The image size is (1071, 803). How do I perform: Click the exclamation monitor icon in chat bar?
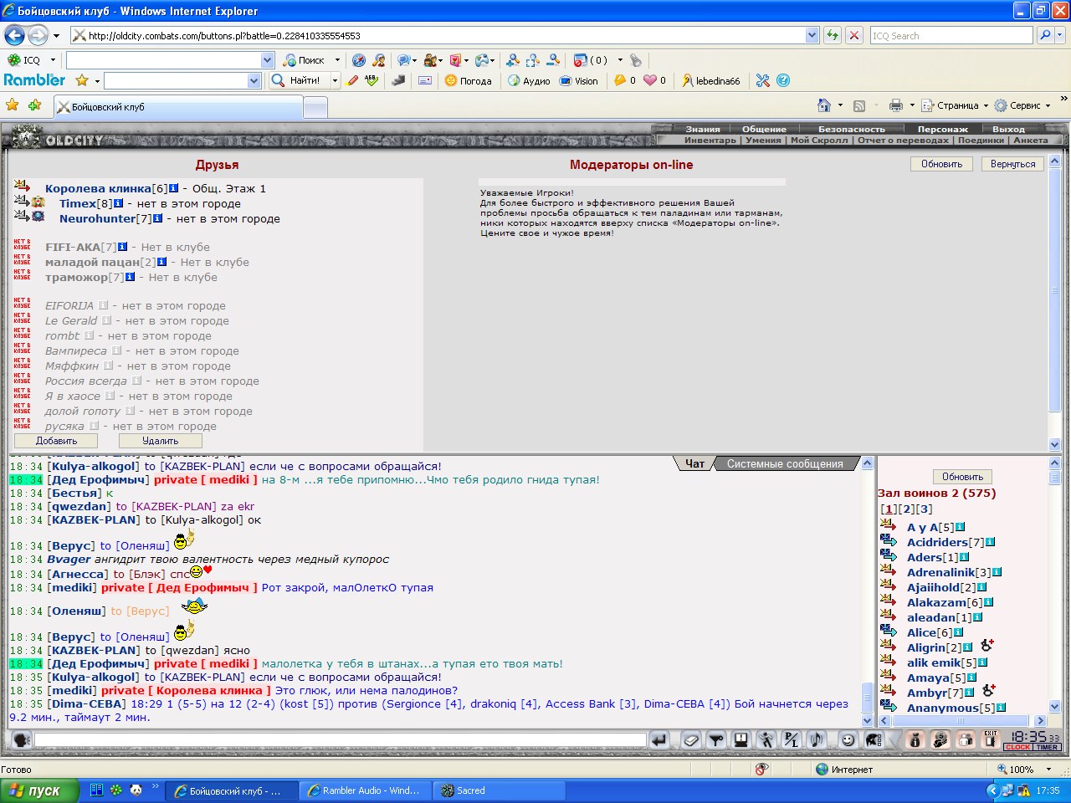click(741, 740)
